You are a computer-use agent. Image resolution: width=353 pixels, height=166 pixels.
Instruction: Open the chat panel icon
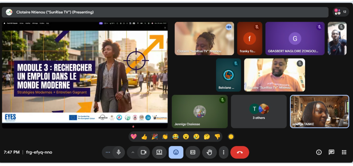tap(331, 152)
